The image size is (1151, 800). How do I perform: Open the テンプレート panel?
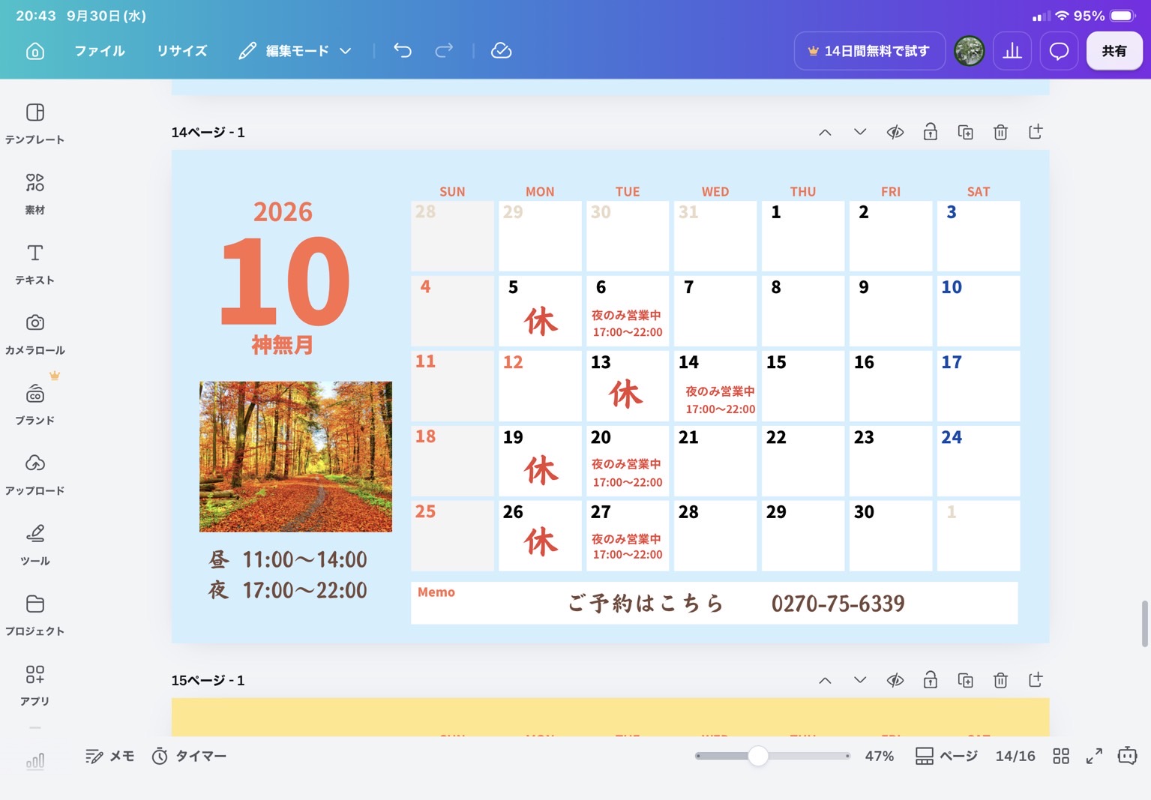tap(34, 123)
